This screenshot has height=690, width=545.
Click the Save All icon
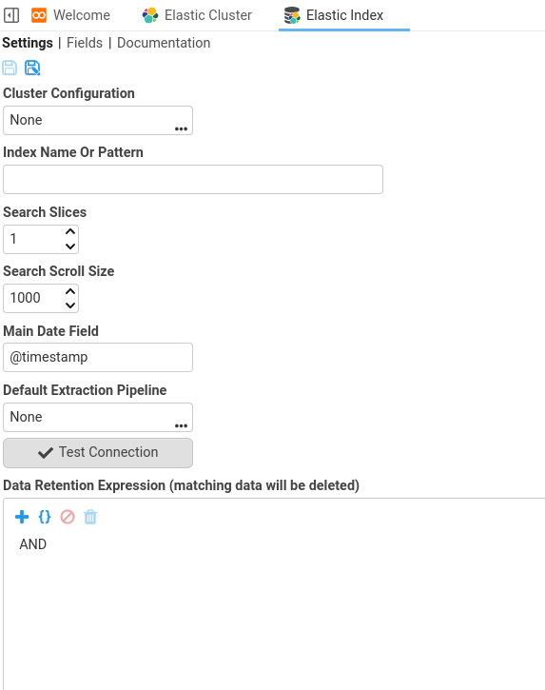click(x=32, y=68)
